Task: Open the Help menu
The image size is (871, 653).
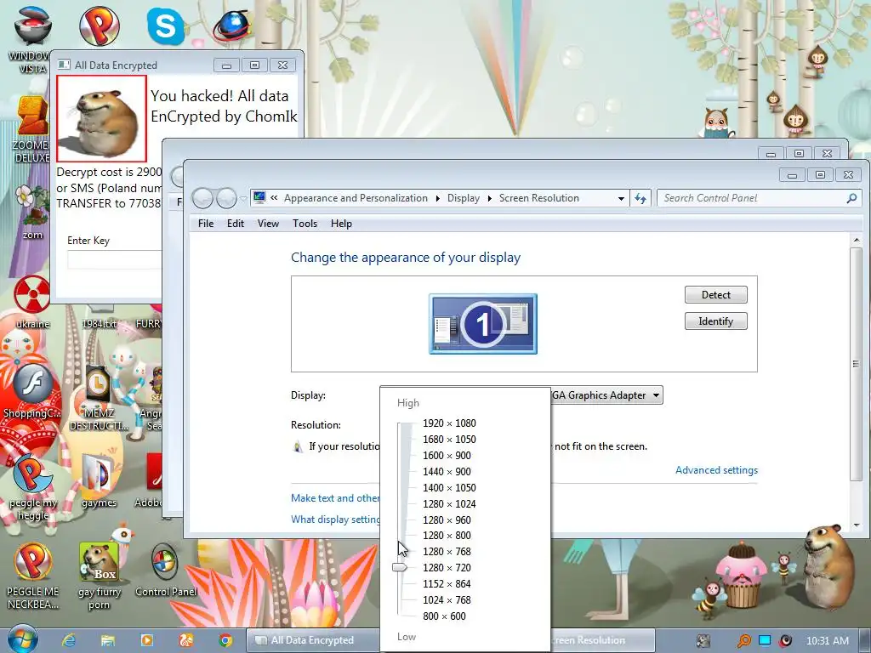Action: pos(341,224)
